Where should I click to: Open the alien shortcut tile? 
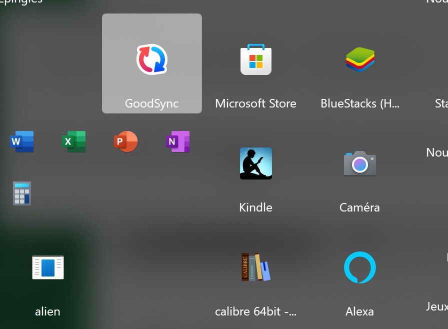tap(47, 267)
